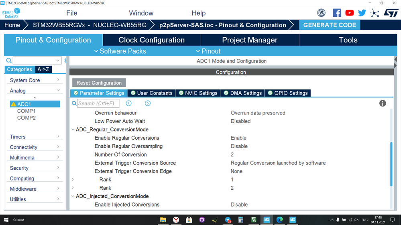Click the information icon in Parameter Settings

click(x=382, y=103)
